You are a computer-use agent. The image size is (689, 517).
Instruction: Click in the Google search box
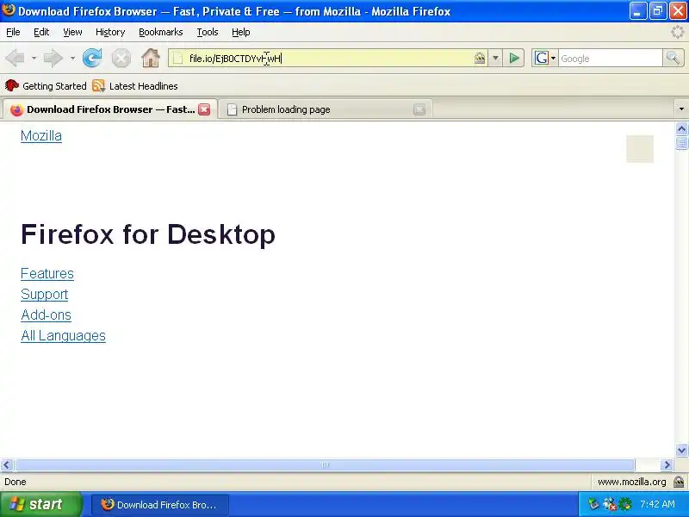[x=610, y=58]
